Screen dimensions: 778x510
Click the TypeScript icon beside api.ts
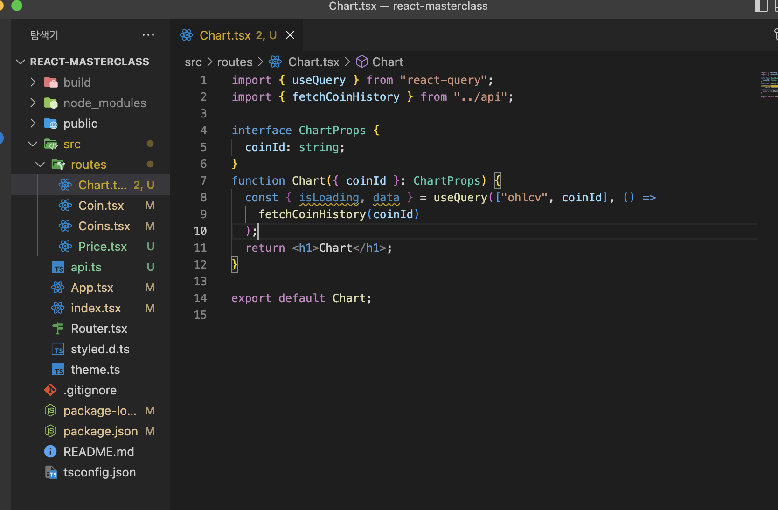click(58, 267)
